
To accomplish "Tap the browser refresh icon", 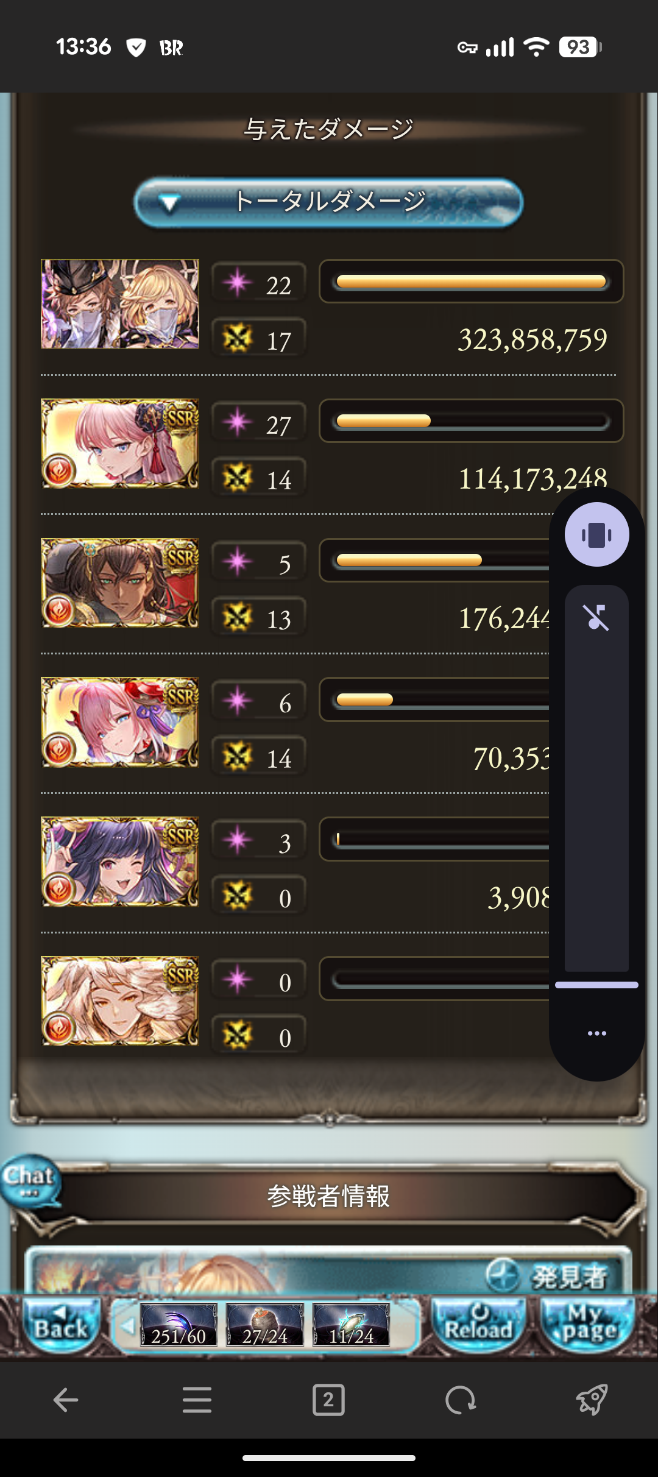I will (x=460, y=1400).
